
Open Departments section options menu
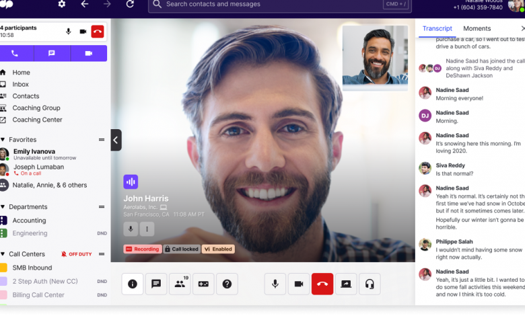(102, 207)
